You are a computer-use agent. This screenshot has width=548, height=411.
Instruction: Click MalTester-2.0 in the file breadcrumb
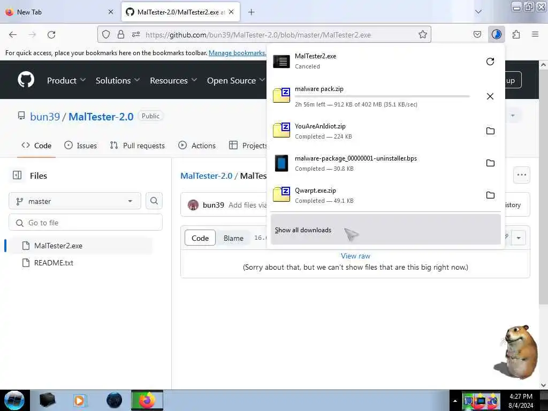(x=206, y=176)
